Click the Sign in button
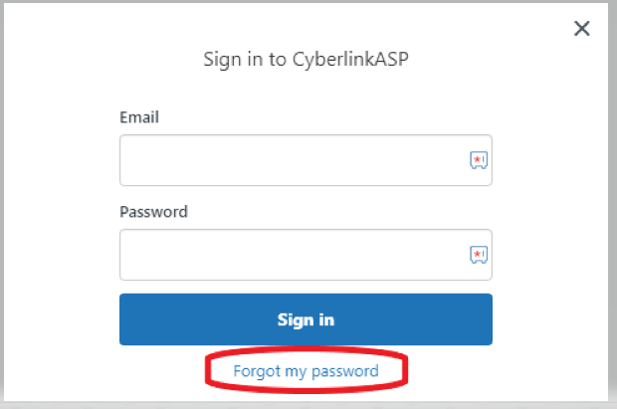Screen dimensions: 617x409 [x=306, y=319]
